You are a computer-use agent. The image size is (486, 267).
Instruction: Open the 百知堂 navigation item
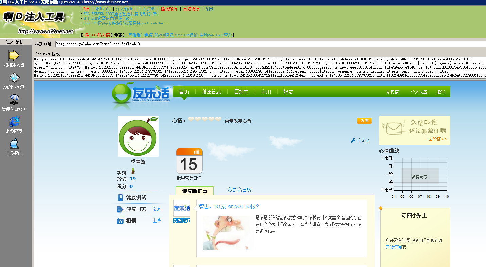241,92
